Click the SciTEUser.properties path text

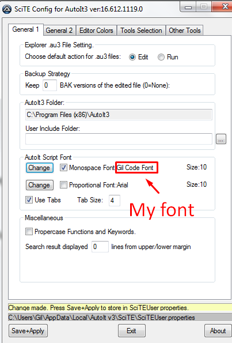(101, 318)
